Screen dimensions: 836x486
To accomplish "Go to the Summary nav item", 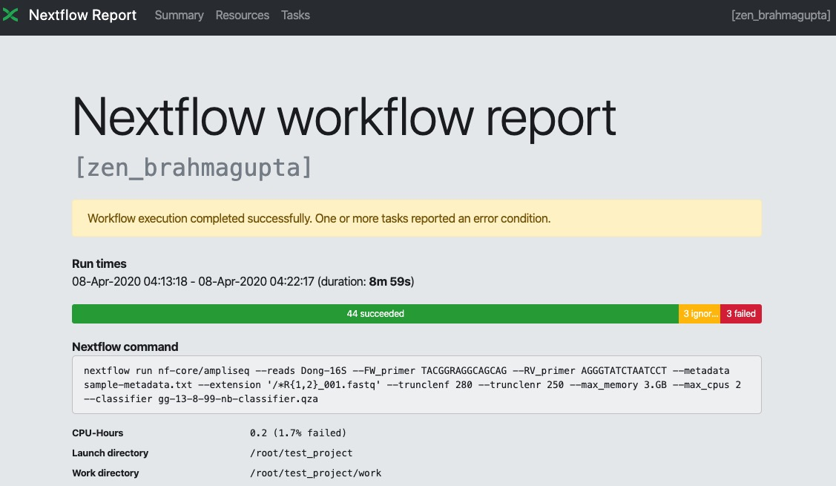I will [180, 15].
